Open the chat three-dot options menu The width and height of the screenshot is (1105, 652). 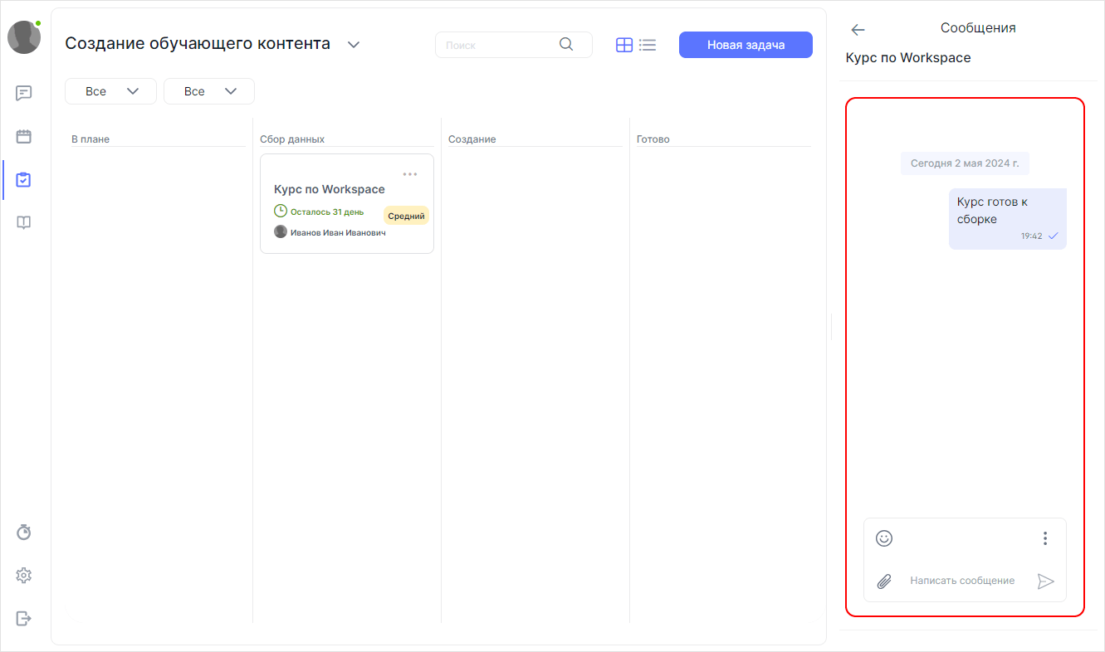click(1044, 538)
